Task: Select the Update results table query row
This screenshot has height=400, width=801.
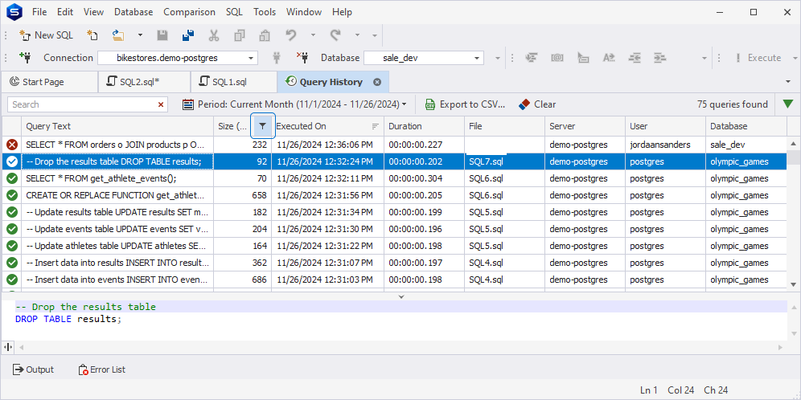Action: (394, 212)
